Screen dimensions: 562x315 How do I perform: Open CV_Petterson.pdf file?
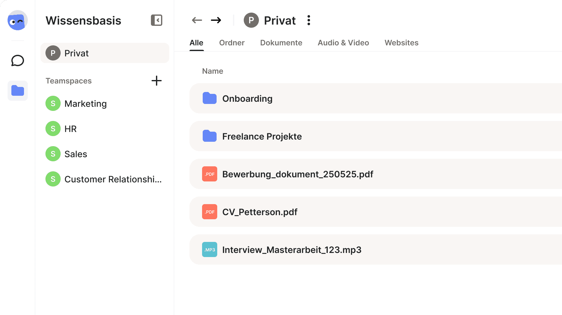376,212
